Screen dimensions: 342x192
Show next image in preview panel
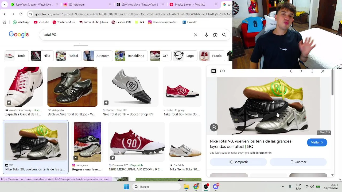pyautogui.click(x=301, y=71)
